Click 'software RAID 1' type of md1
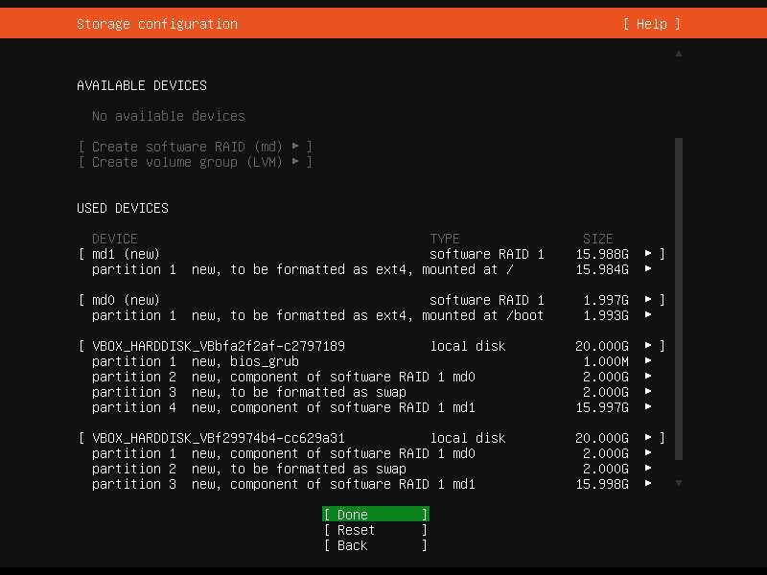767x575 pixels. (x=487, y=254)
